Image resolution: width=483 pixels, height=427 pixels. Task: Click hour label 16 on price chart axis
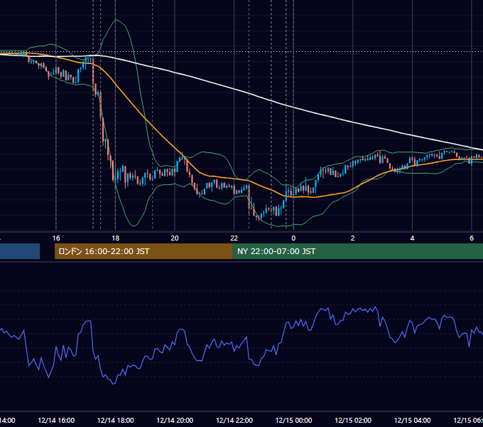pos(56,238)
